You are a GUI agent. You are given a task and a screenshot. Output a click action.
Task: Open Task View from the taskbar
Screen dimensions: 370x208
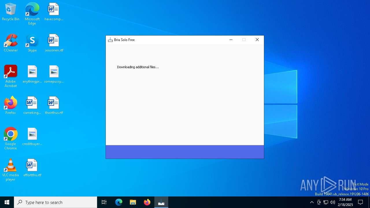(x=104, y=202)
